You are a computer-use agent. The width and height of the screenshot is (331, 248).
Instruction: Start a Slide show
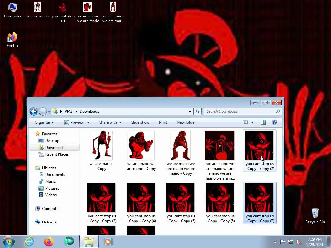(140, 122)
